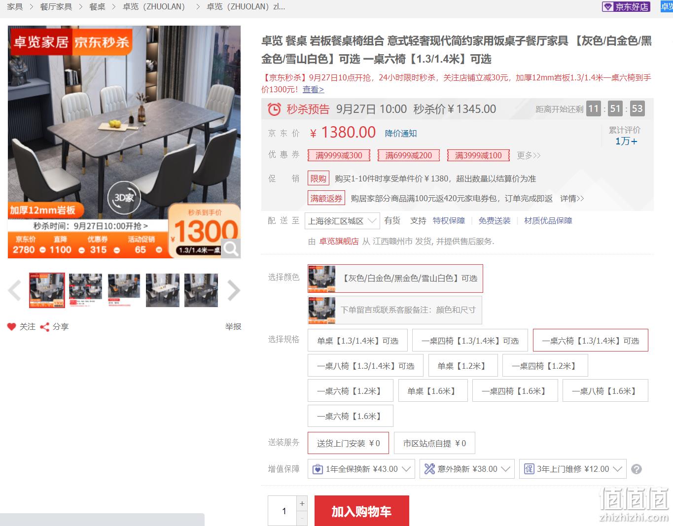Open the 上海徐汇区城区 delivery address dropdown
The height and width of the screenshot is (526, 673).
342,221
